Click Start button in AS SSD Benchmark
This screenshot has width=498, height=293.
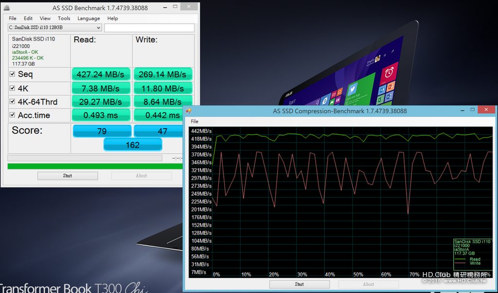tap(68, 176)
